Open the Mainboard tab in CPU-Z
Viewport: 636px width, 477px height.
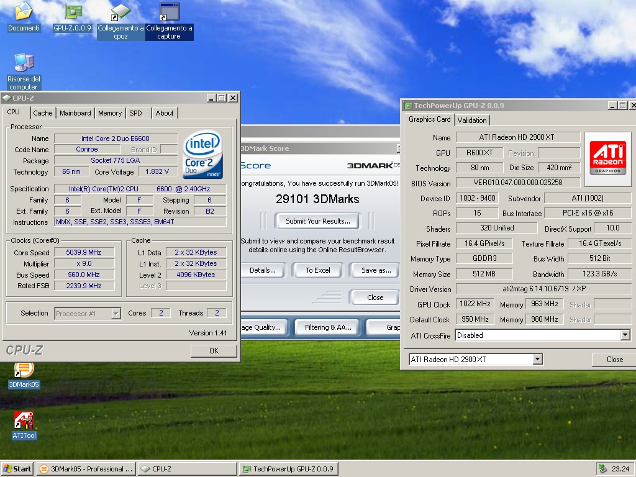click(75, 113)
